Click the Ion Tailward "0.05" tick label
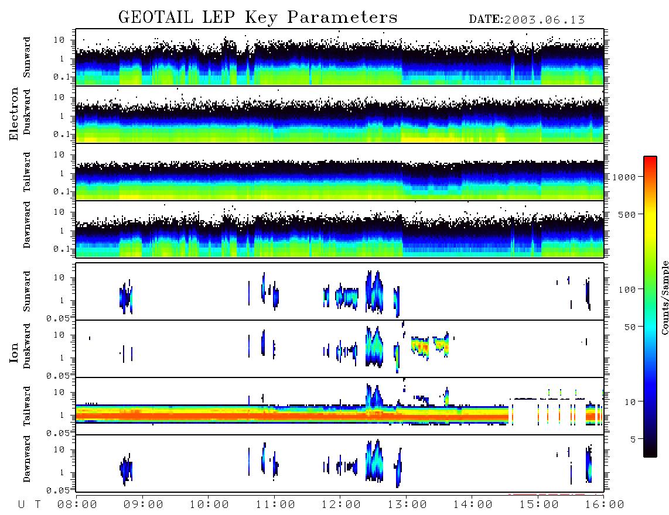This screenshot has width=669, height=515. click(59, 432)
